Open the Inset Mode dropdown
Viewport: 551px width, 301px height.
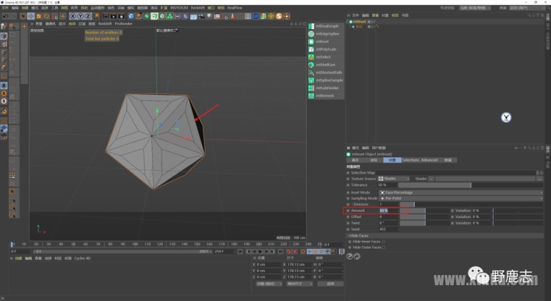point(460,192)
